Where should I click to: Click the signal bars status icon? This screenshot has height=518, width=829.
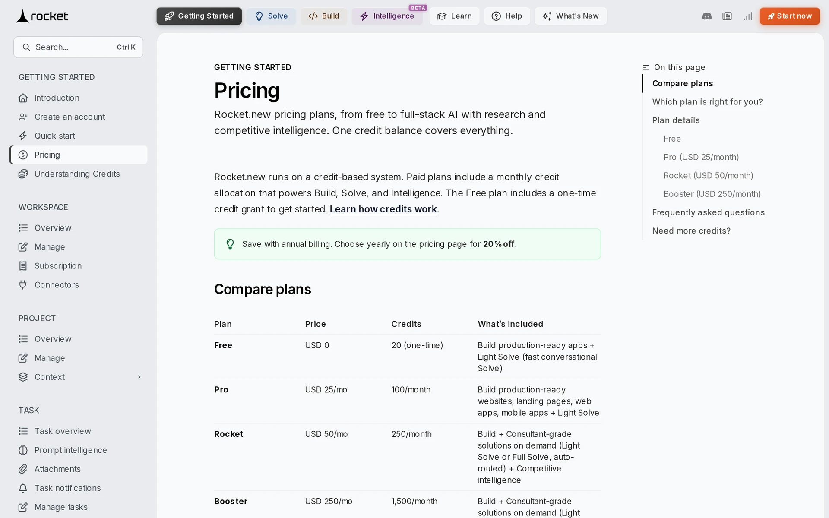click(748, 16)
